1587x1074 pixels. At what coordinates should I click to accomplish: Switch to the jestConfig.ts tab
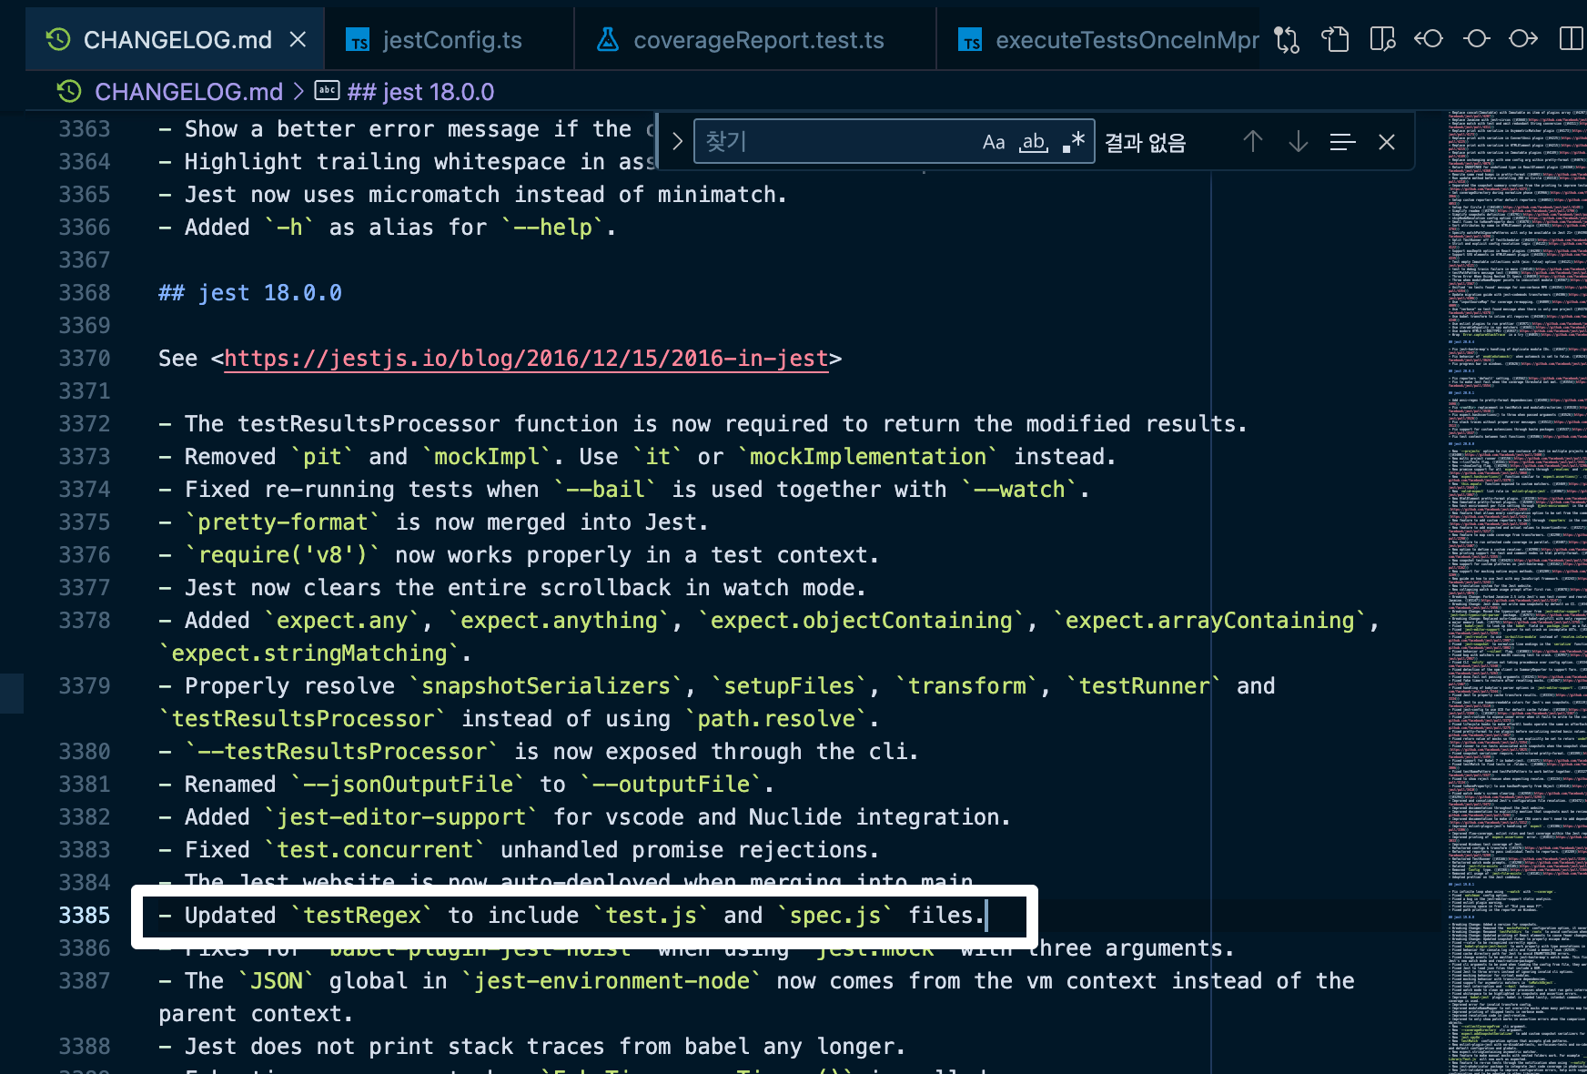click(x=449, y=40)
